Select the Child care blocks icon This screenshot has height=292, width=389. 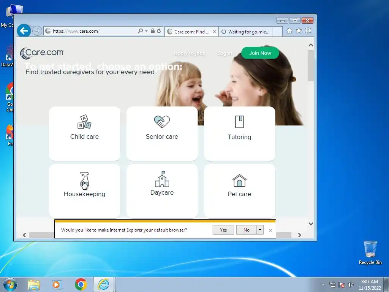(84, 122)
